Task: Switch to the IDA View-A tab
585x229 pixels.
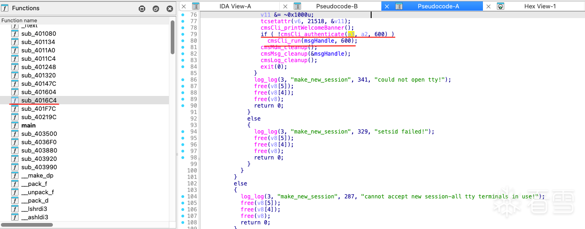Action: (x=236, y=6)
